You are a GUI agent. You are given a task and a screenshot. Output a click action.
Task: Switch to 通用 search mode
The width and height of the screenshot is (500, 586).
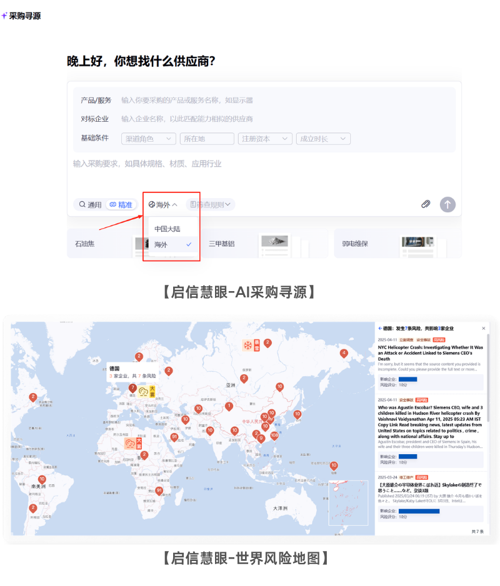[x=90, y=204]
